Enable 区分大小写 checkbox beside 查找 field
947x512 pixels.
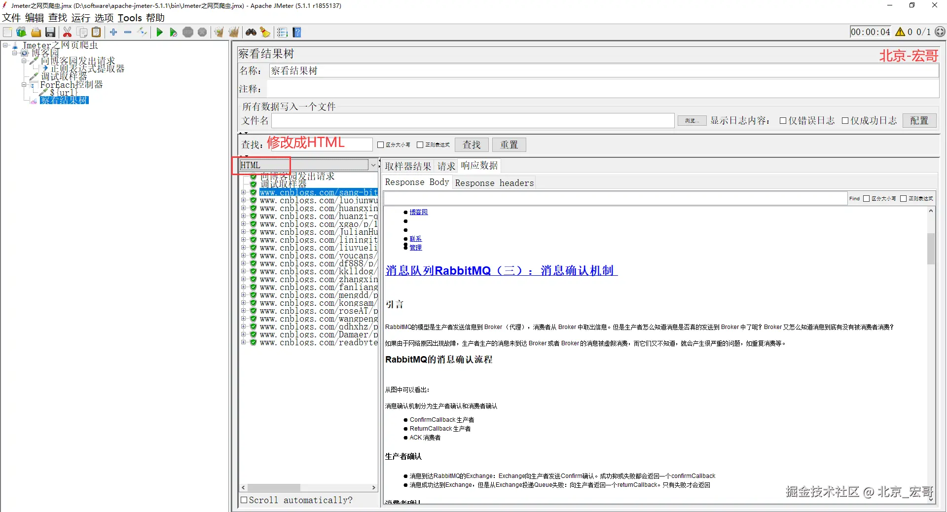click(380, 145)
